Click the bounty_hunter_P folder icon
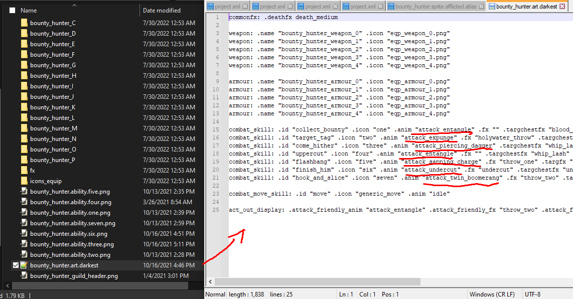 tap(24, 160)
